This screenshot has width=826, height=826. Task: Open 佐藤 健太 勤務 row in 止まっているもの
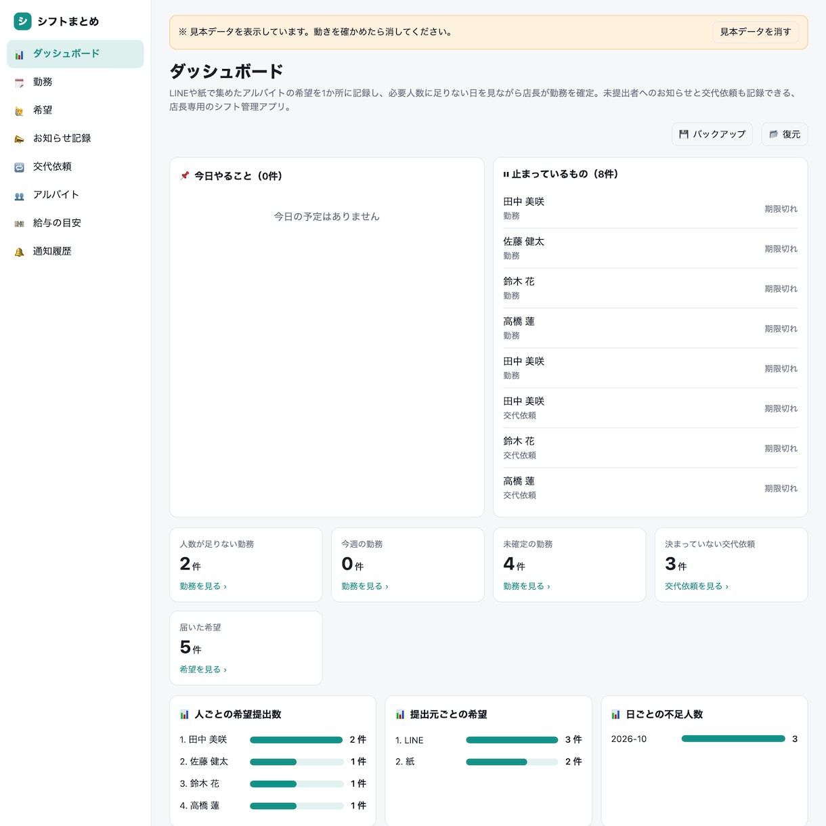(x=650, y=248)
